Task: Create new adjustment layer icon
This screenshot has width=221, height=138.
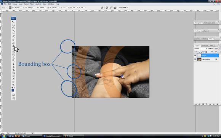Action: [x=207, y=104]
